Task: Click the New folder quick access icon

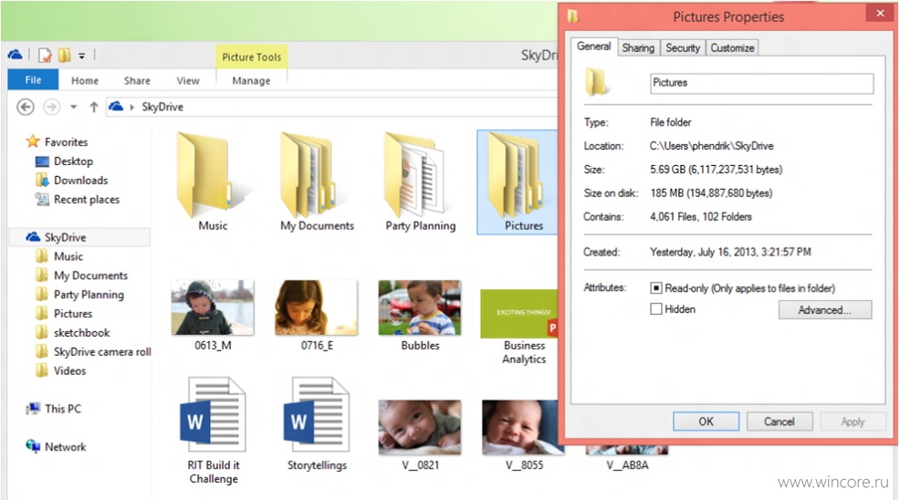Action: [64, 55]
